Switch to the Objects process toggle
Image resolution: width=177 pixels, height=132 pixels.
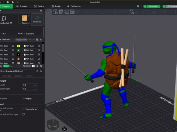[x=13, y=66]
